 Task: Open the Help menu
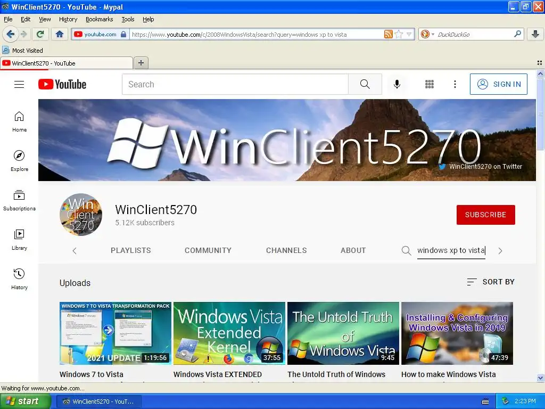tap(148, 19)
